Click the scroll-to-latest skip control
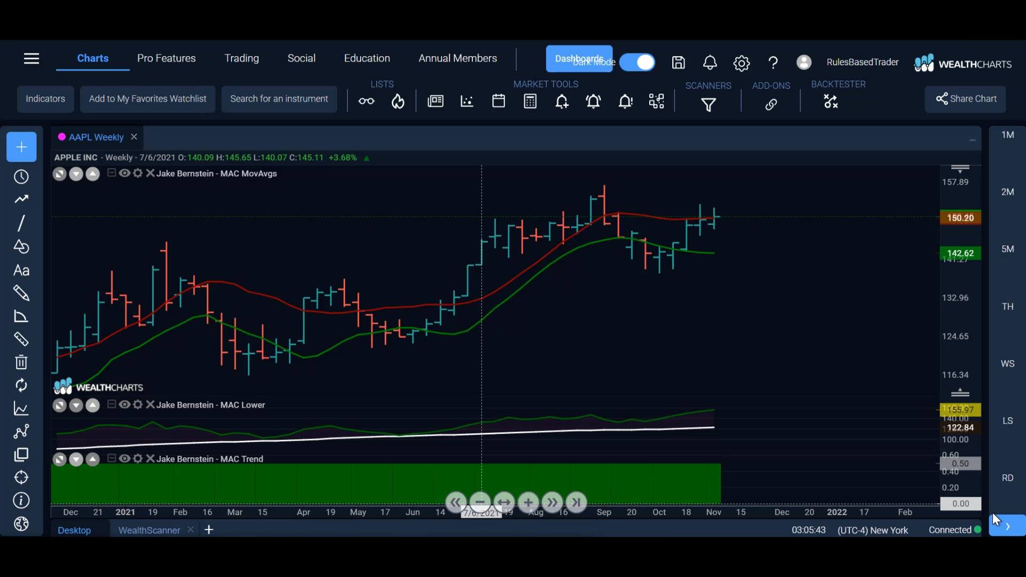 pyautogui.click(x=576, y=502)
